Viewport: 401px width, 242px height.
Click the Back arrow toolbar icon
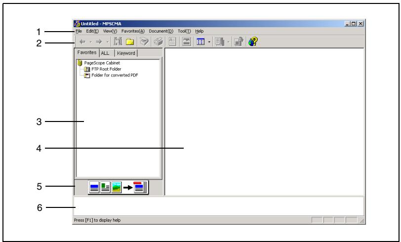pyautogui.click(x=82, y=41)
